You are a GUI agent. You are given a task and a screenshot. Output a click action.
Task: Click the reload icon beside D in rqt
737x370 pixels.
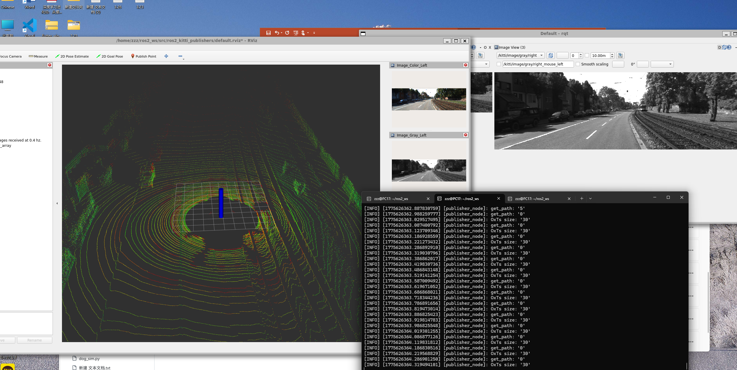click(x=724, y=47)
